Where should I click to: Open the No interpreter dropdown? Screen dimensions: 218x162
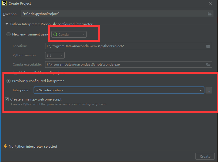[x=119, y=90]
